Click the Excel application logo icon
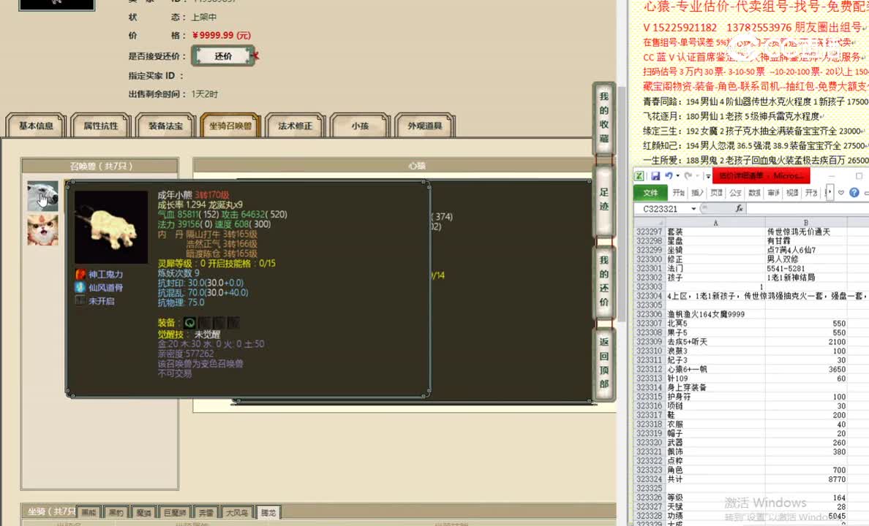 tap(639, 175)
